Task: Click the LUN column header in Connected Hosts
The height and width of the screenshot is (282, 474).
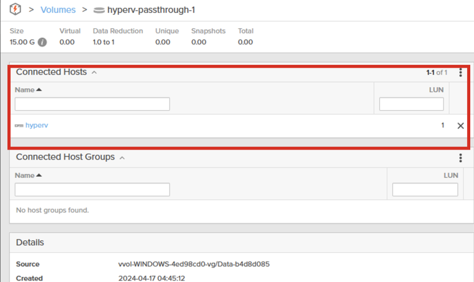Action: [436, 90]
